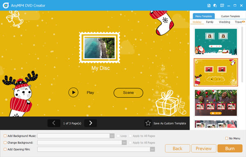246x157 pixels.
Task: Toggle Apply to All Pages for background
Action: pos(130,142)
